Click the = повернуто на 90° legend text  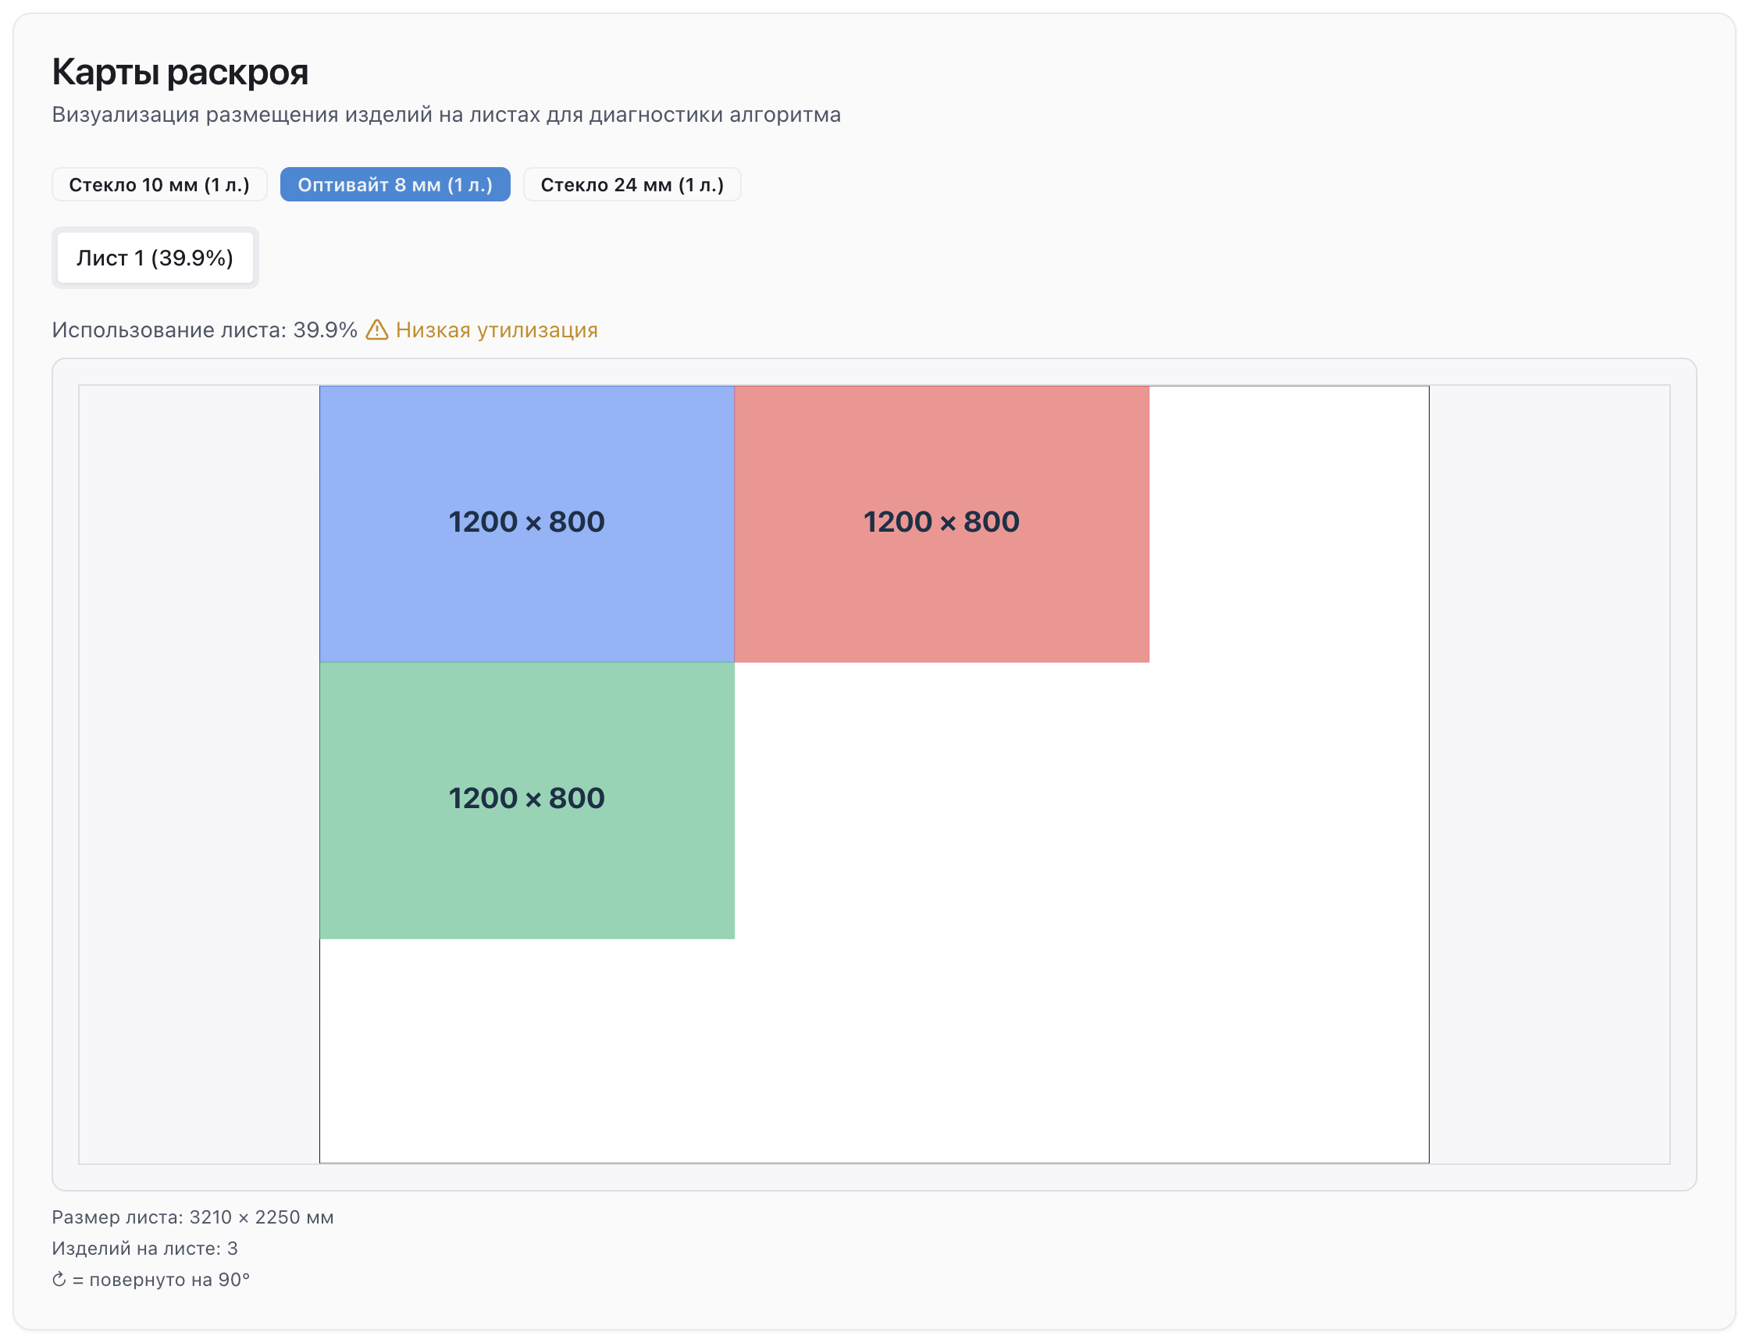pos(162,1280)
